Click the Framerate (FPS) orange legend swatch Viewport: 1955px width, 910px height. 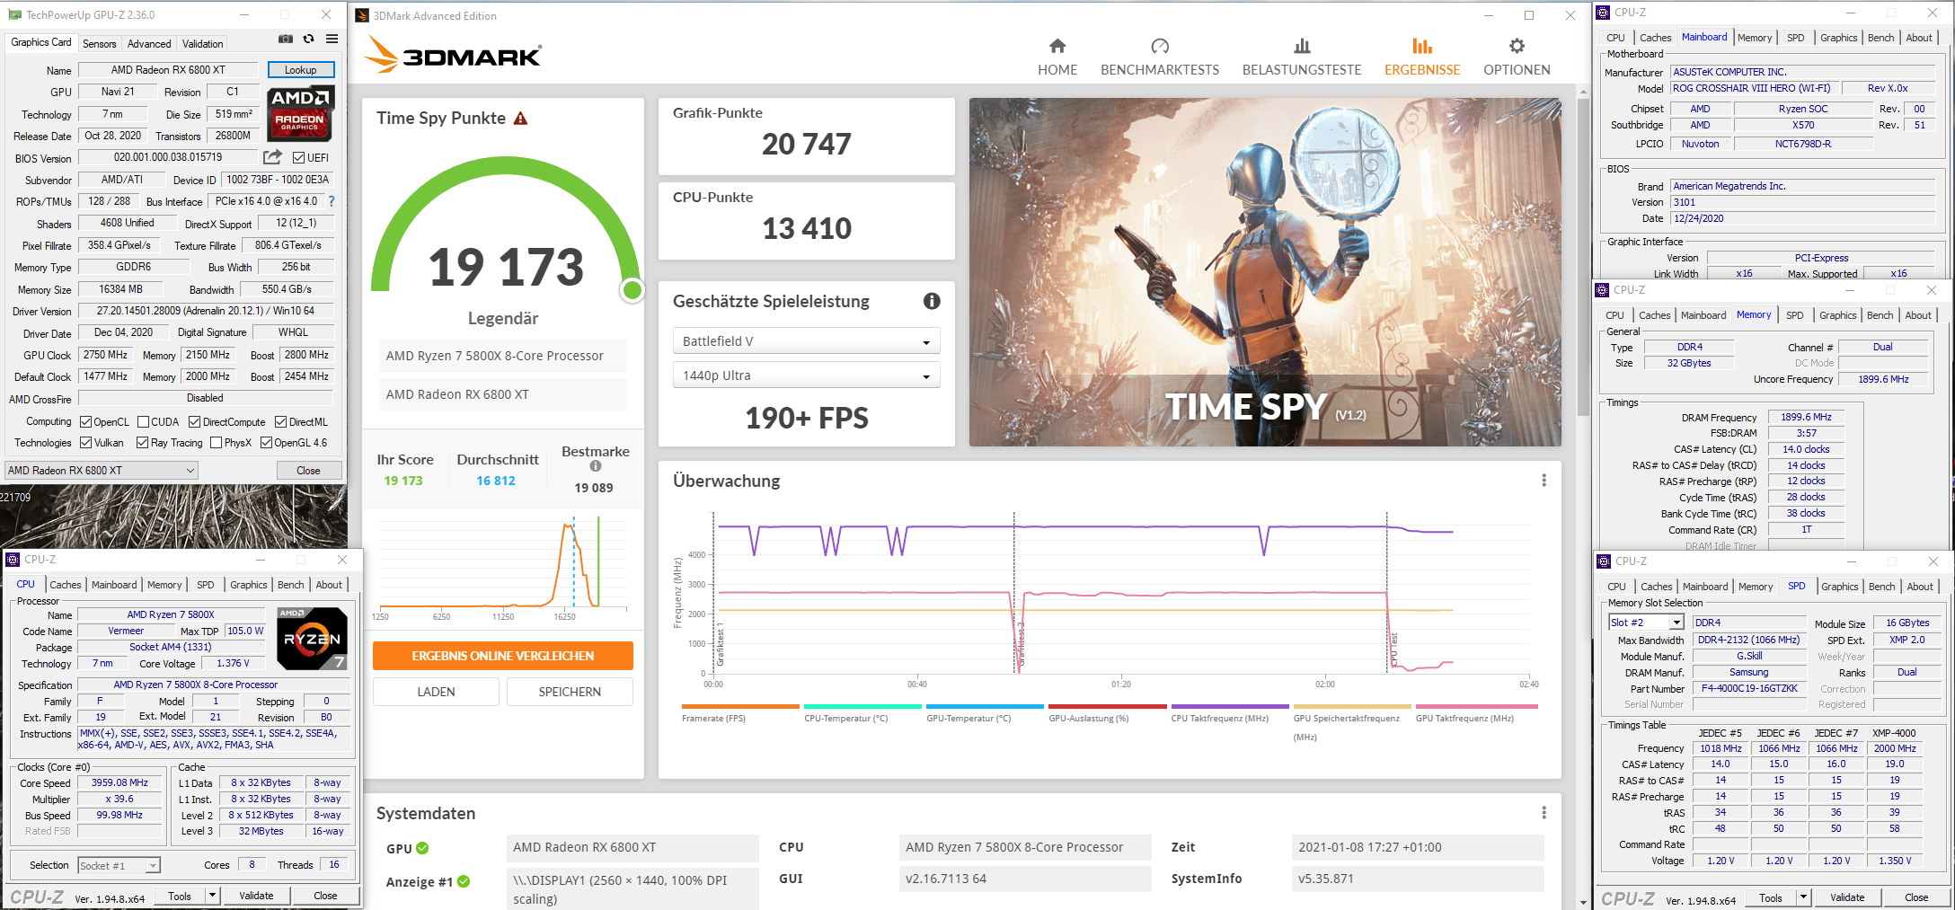pos(740,706)
